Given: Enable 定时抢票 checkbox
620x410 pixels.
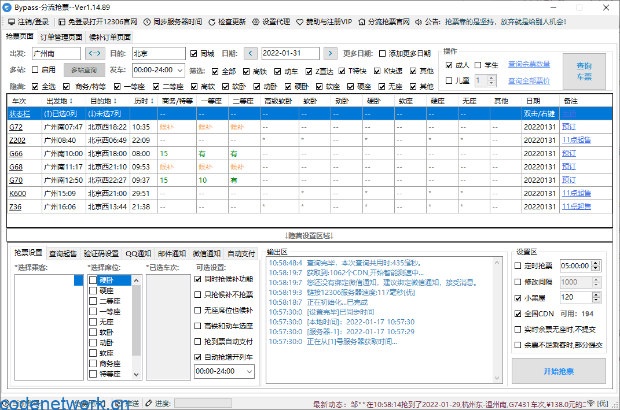Looking at the screenshot, I should 518,266.
